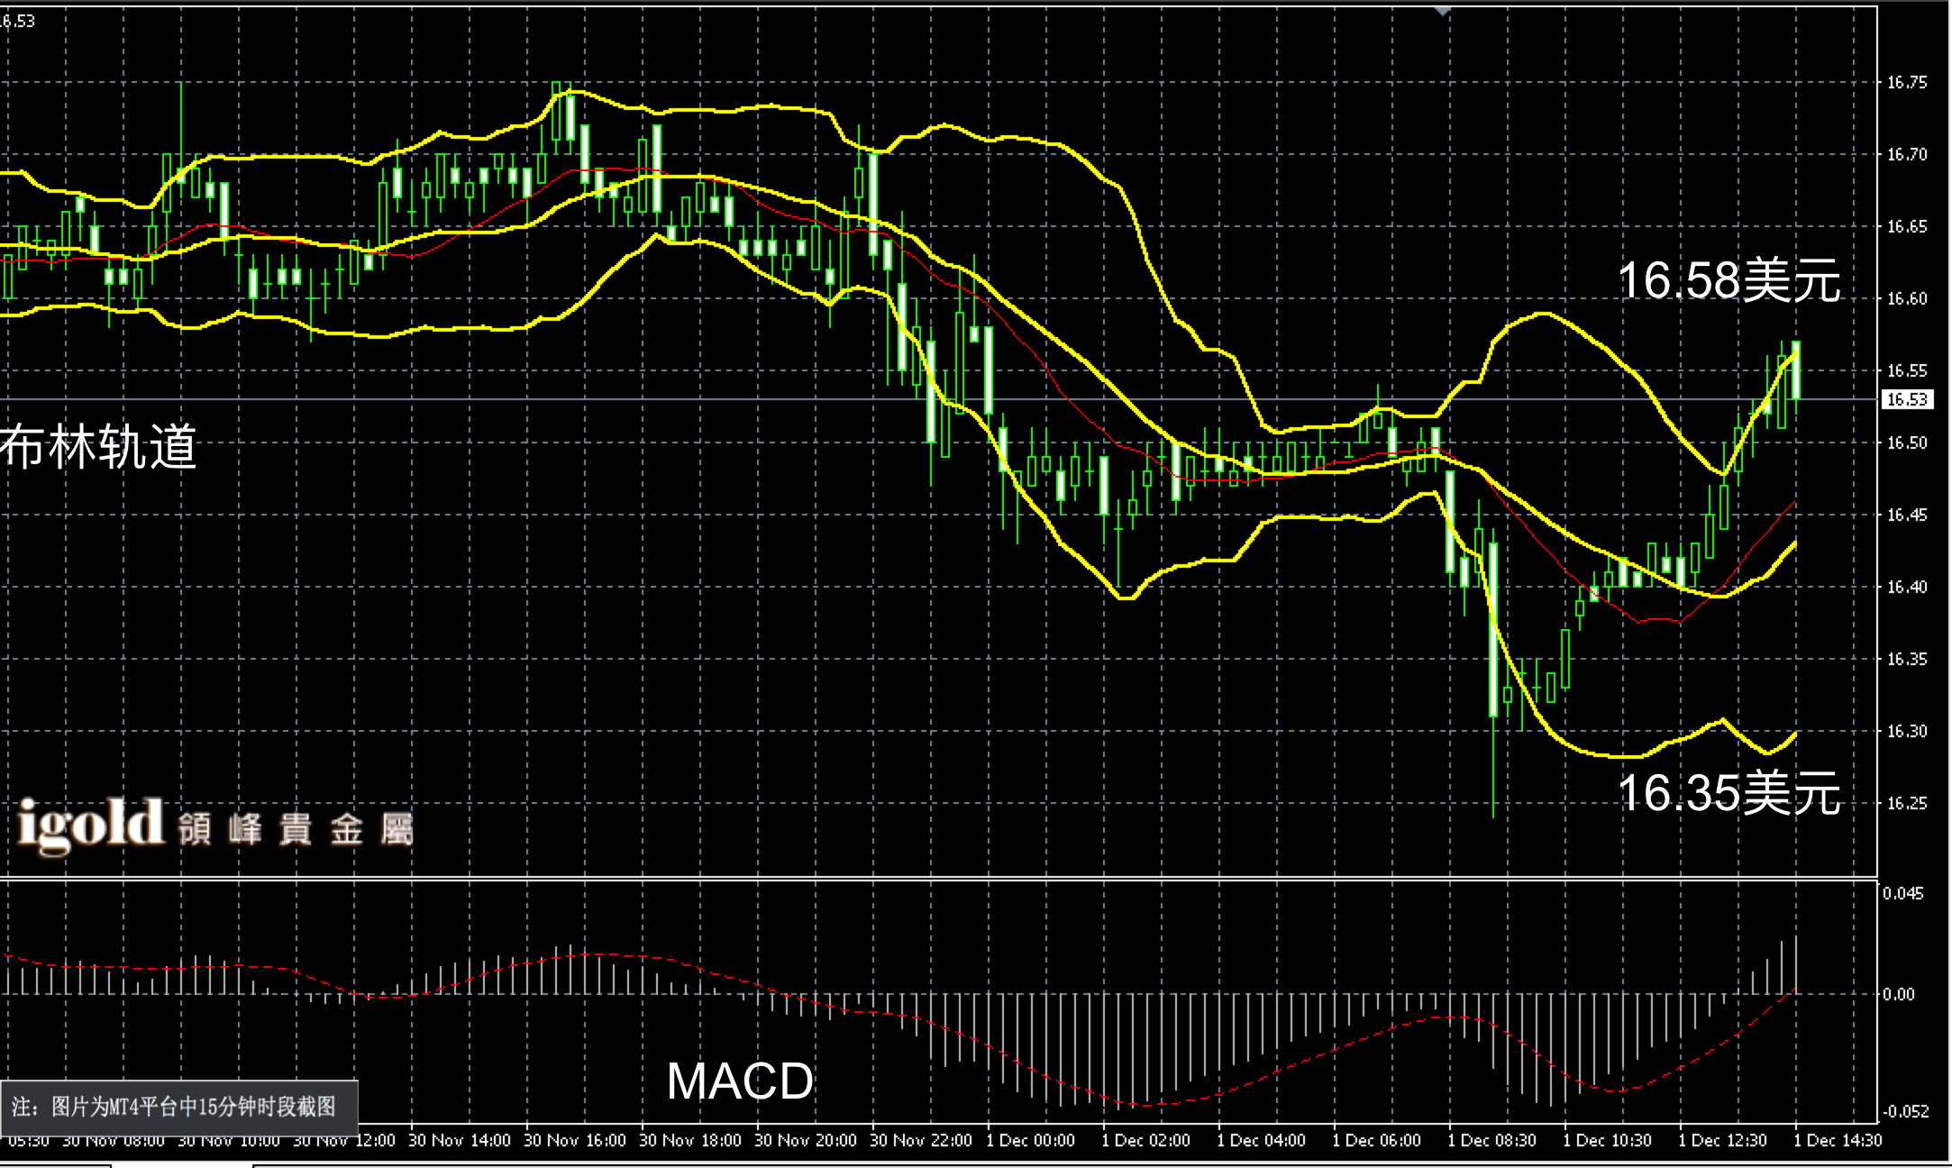Click the 16.53 value in top-left corner
1952x1168 pixels.
click(18, 21)
